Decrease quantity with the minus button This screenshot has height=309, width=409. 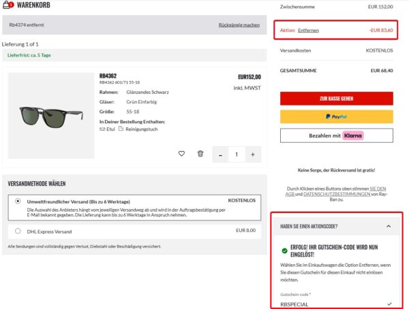coord(221,154)
